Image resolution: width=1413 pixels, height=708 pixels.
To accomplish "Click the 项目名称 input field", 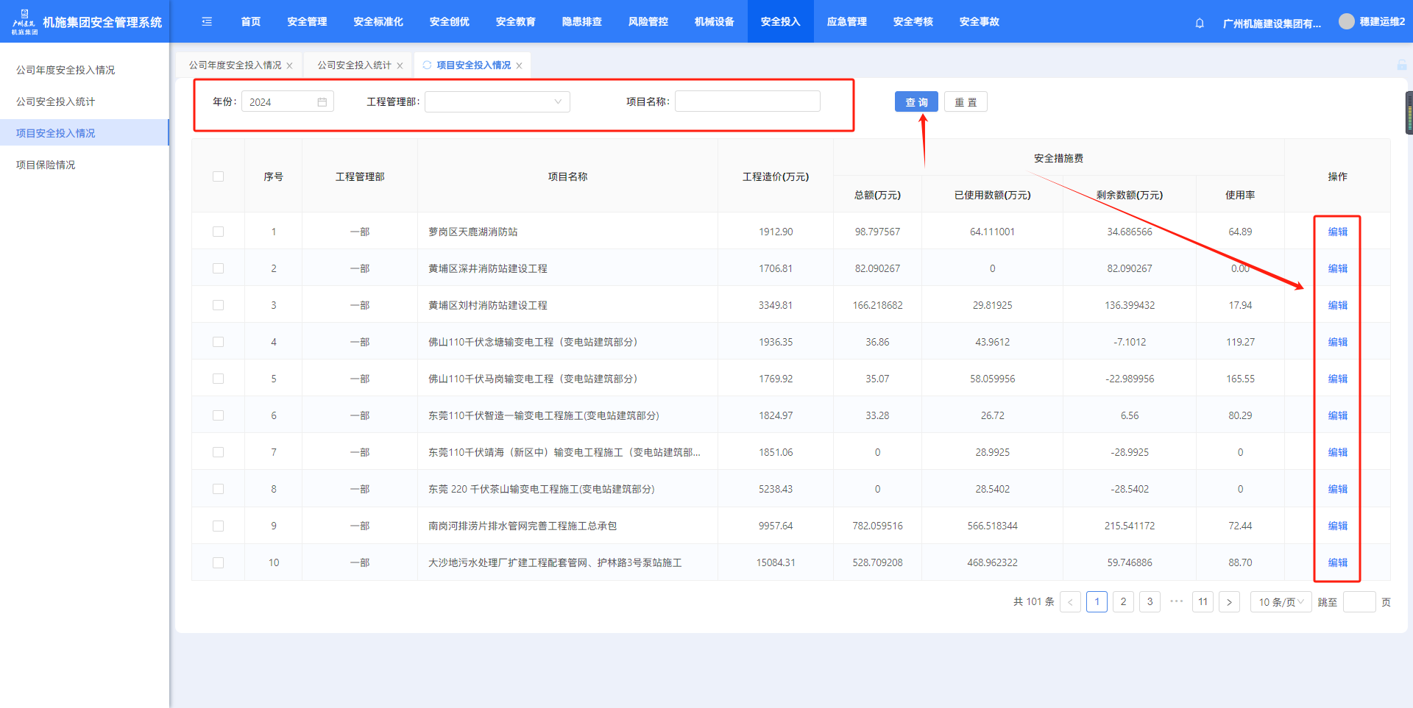I will [747, 101].
